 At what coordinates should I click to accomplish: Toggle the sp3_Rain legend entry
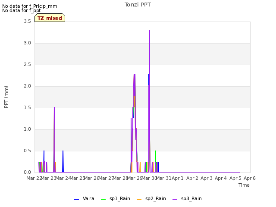[x=187, y=198]
